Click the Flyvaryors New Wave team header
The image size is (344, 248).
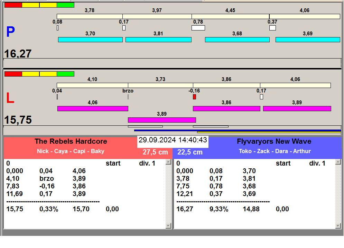click(274, 141)
